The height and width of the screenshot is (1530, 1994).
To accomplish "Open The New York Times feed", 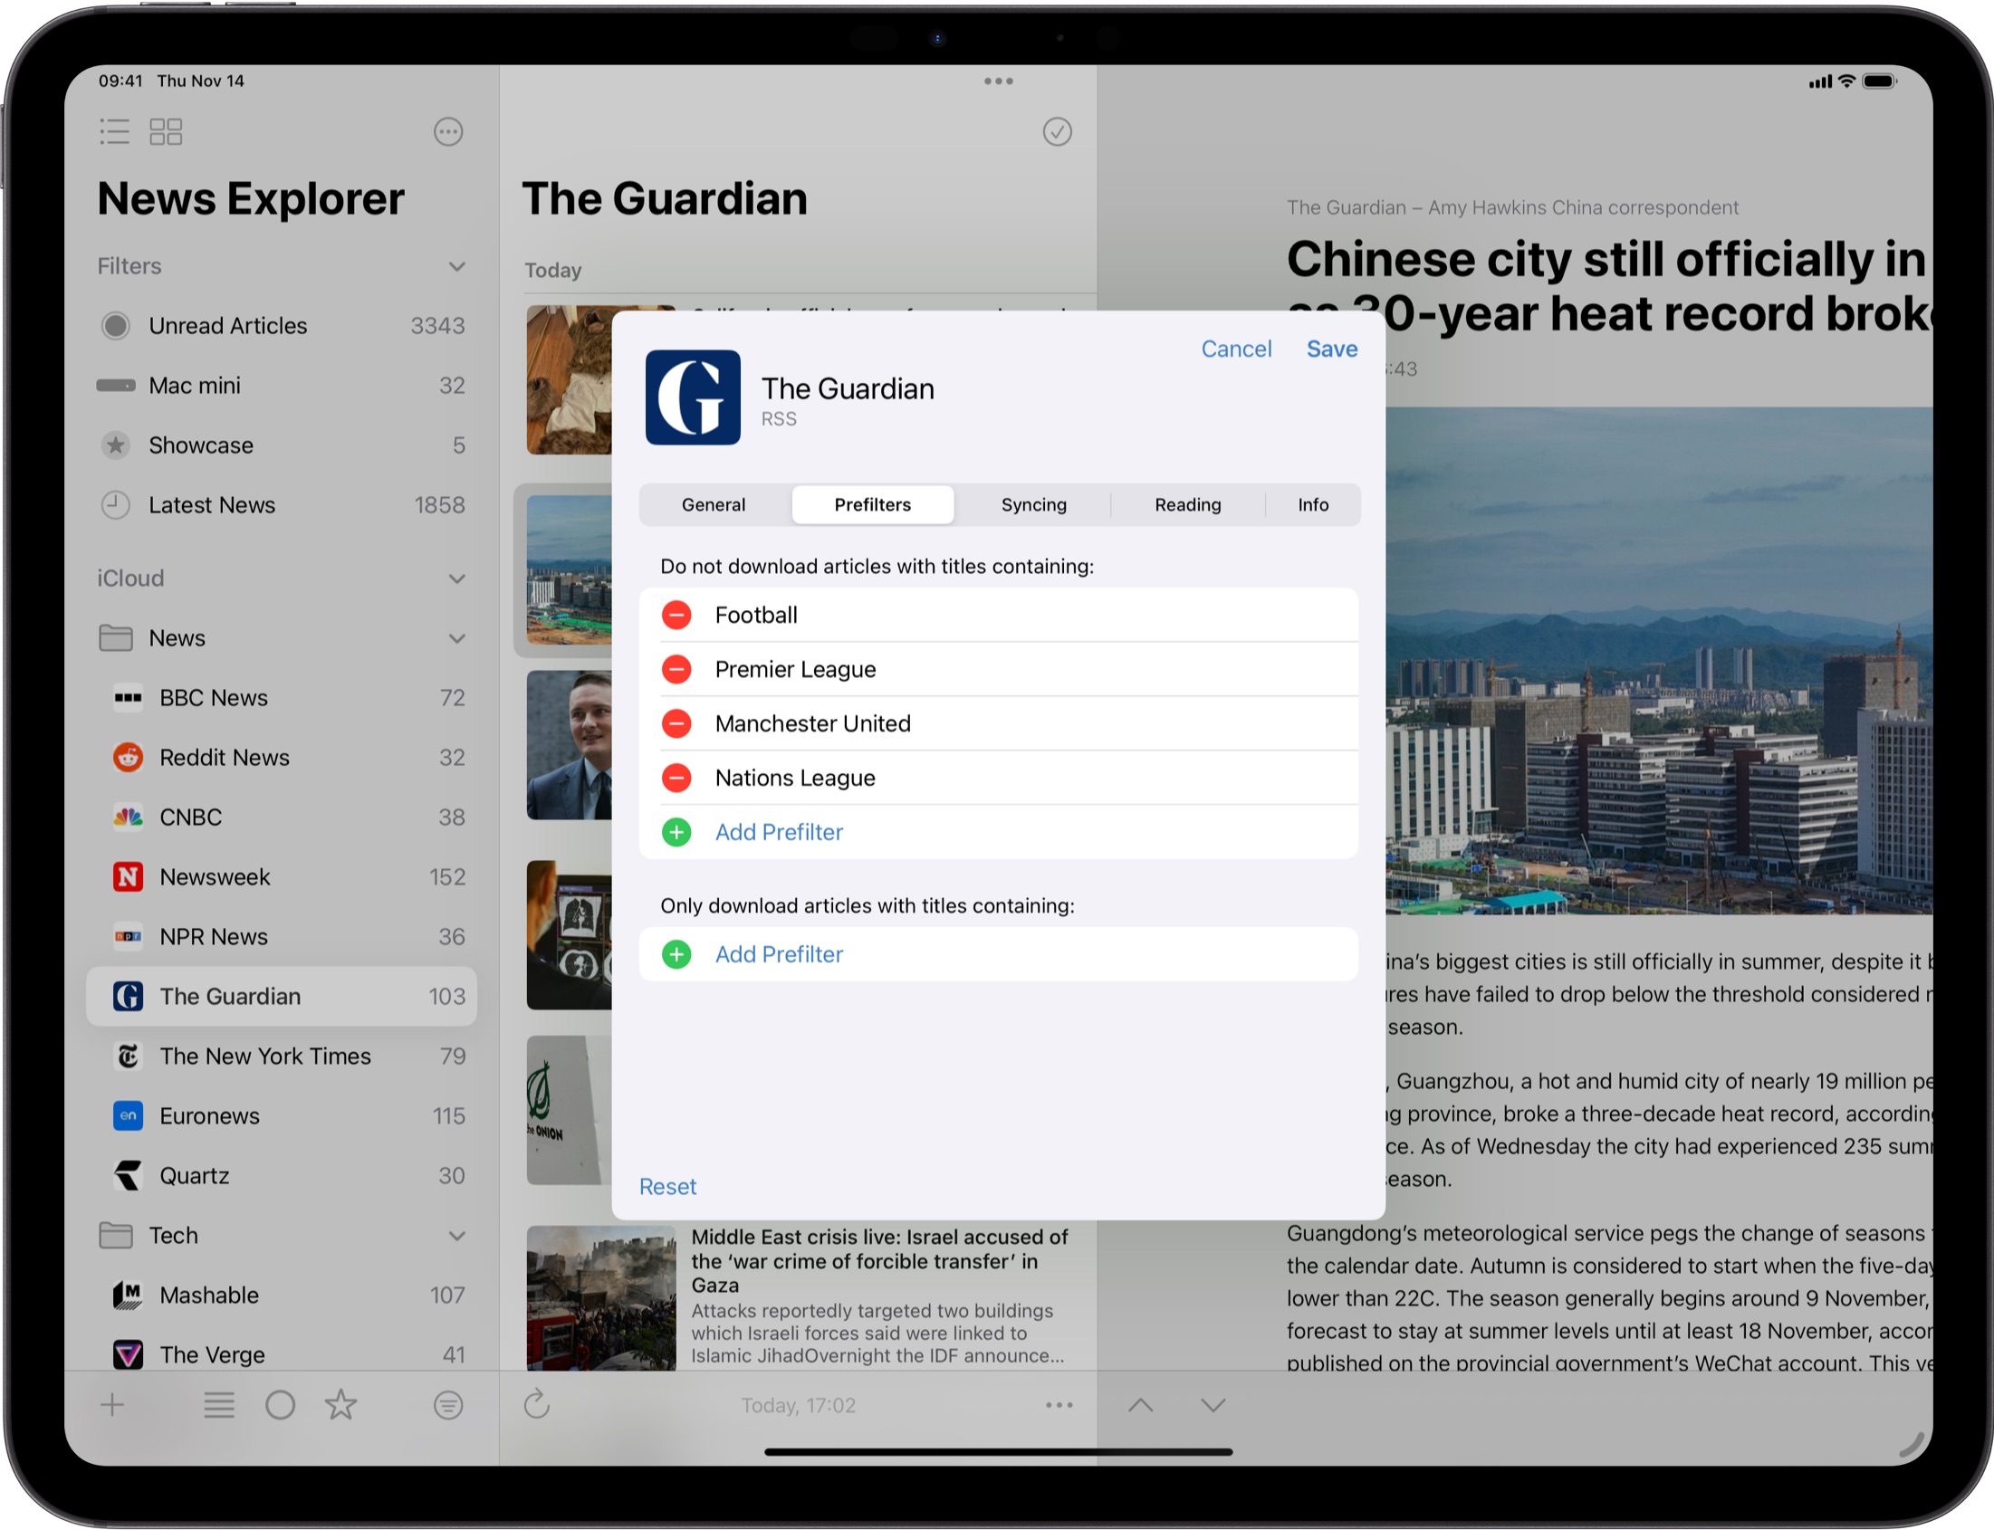I will coord(283,1057).
